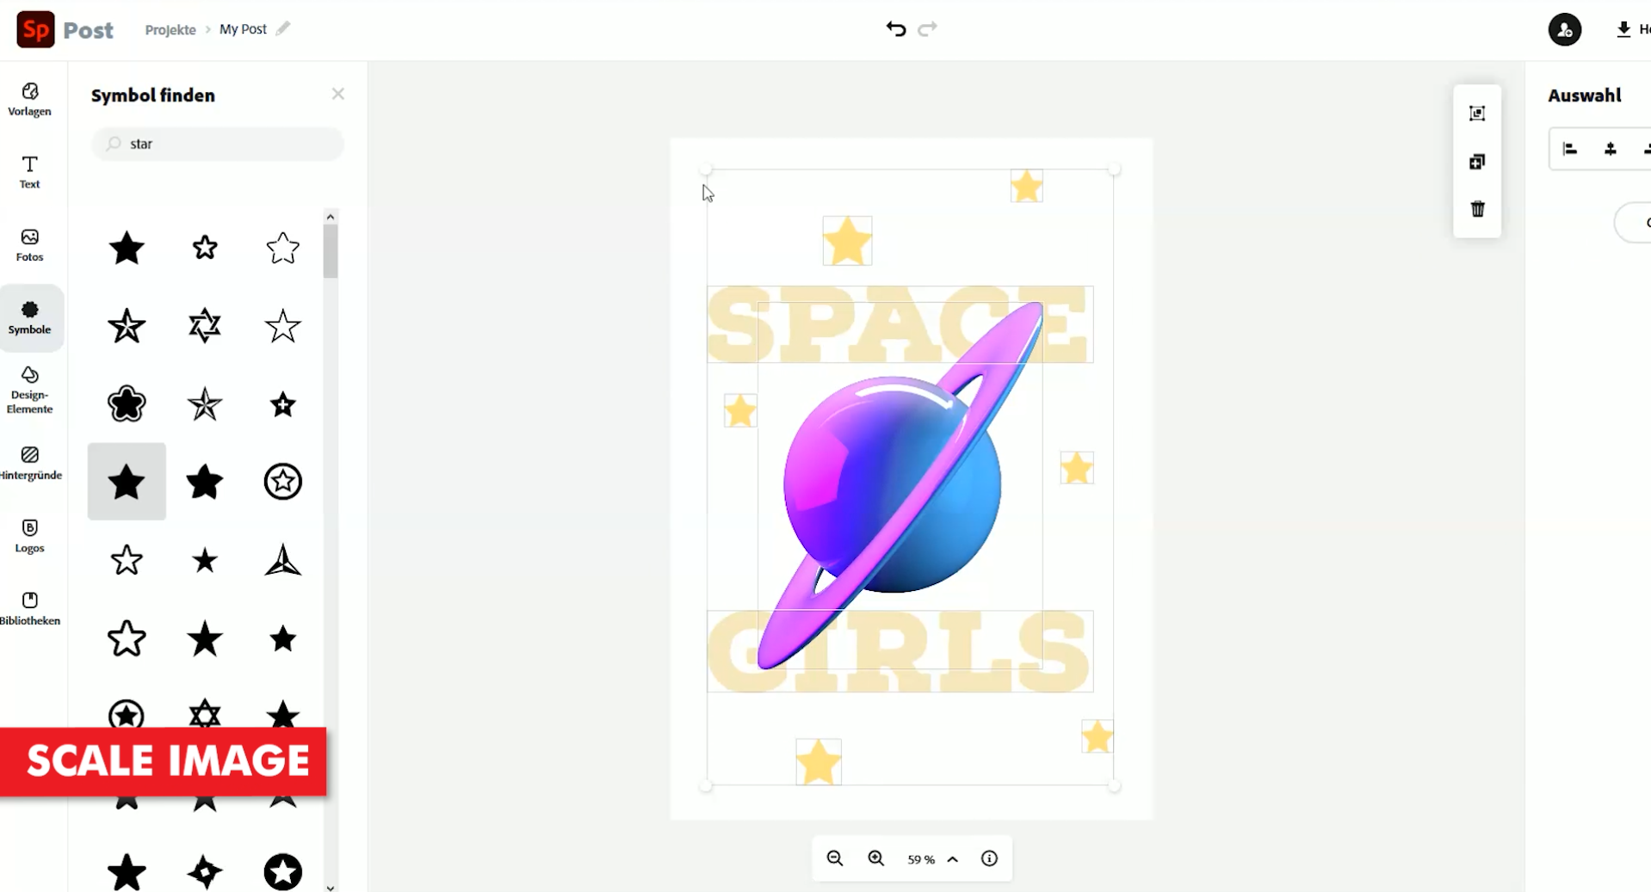Select the bottom-left yellow star below GIRLS
The width and height of the screenshot is (1651, 892).
pos(818,761)
